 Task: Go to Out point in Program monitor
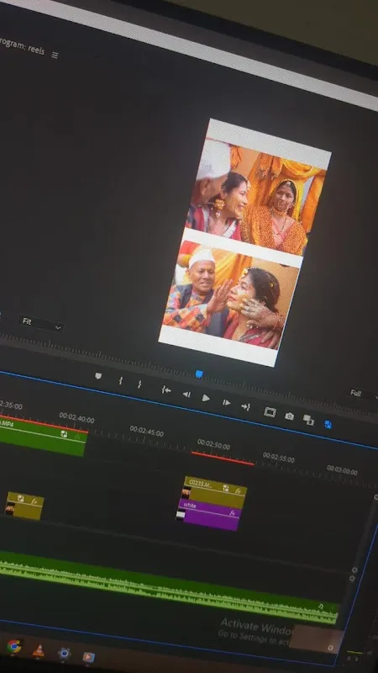coord(245,406)
